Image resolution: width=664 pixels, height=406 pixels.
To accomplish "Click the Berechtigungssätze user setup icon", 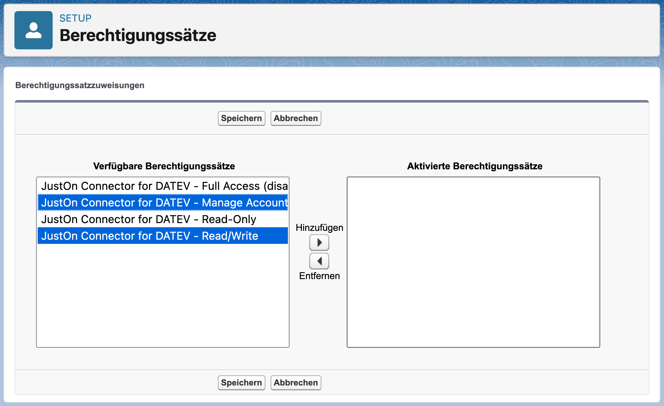I will [x=34, y=30].
